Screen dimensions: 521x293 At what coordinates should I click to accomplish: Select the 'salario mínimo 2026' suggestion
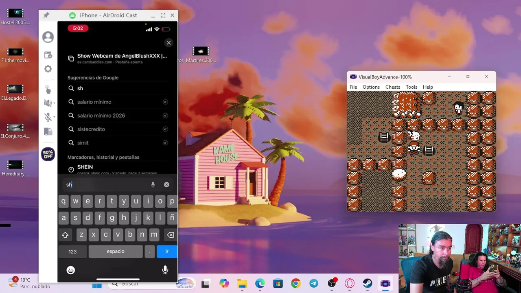(118, 116)
